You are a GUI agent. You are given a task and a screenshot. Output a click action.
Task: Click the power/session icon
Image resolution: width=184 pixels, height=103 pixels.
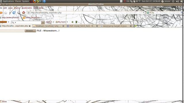click(x=173, y=1)
